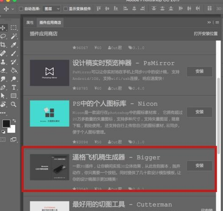223x211 pixels.
Task: Open the 图层 auto-select dropdown
Action: pyautogui.click(x=51, y=9)
